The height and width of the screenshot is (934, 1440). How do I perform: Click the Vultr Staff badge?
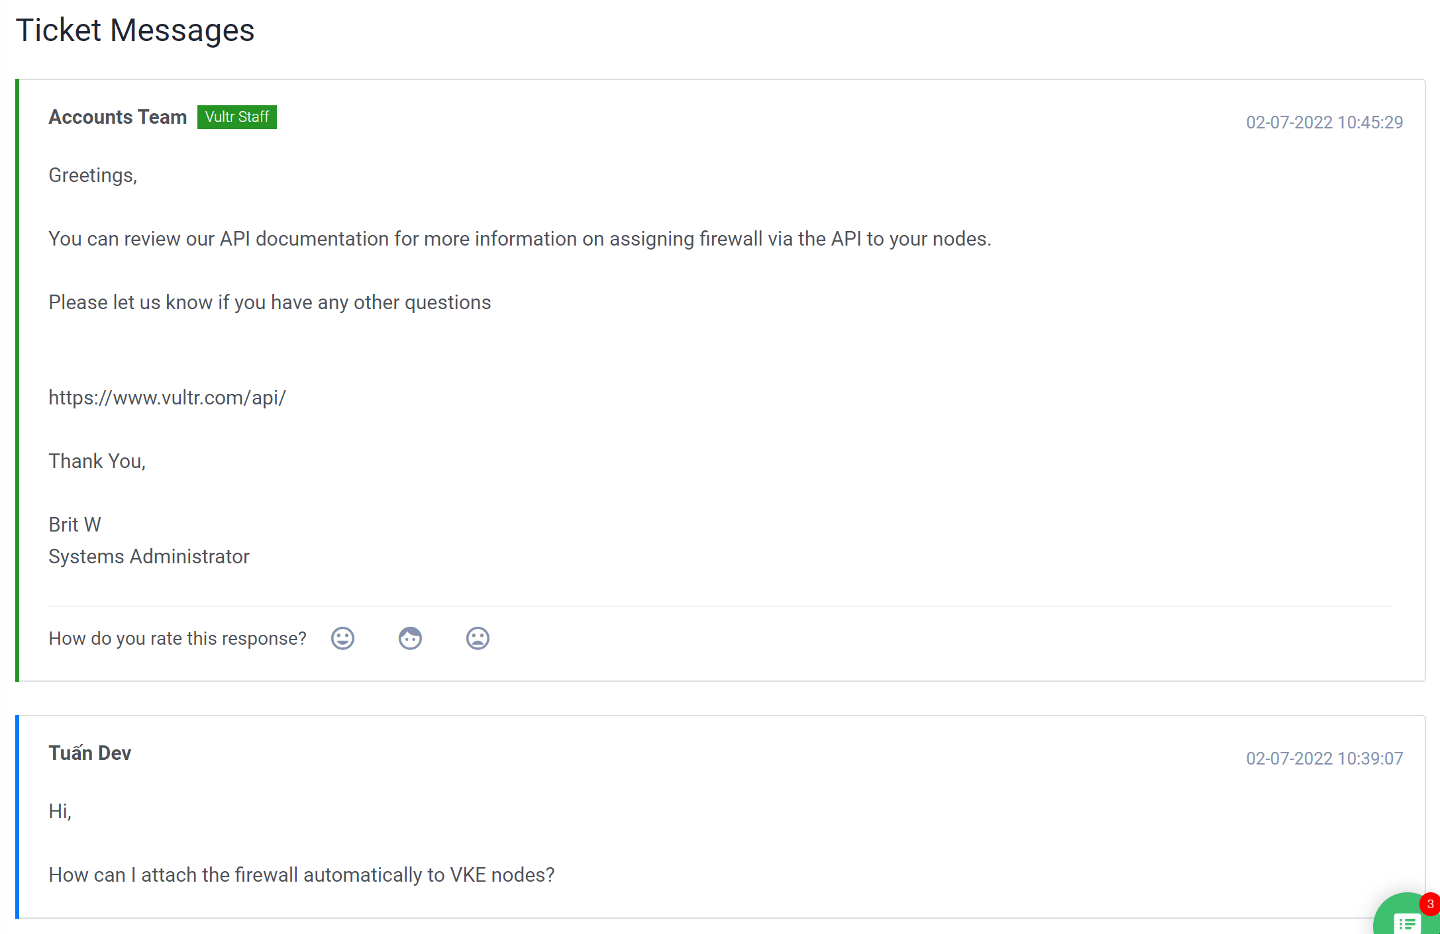(237, 117)
